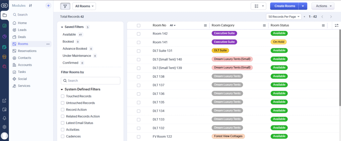Click the three-dot menu next to Rooms
The height and width of the screenshot is (141, 341).
[x=48, y=44]
